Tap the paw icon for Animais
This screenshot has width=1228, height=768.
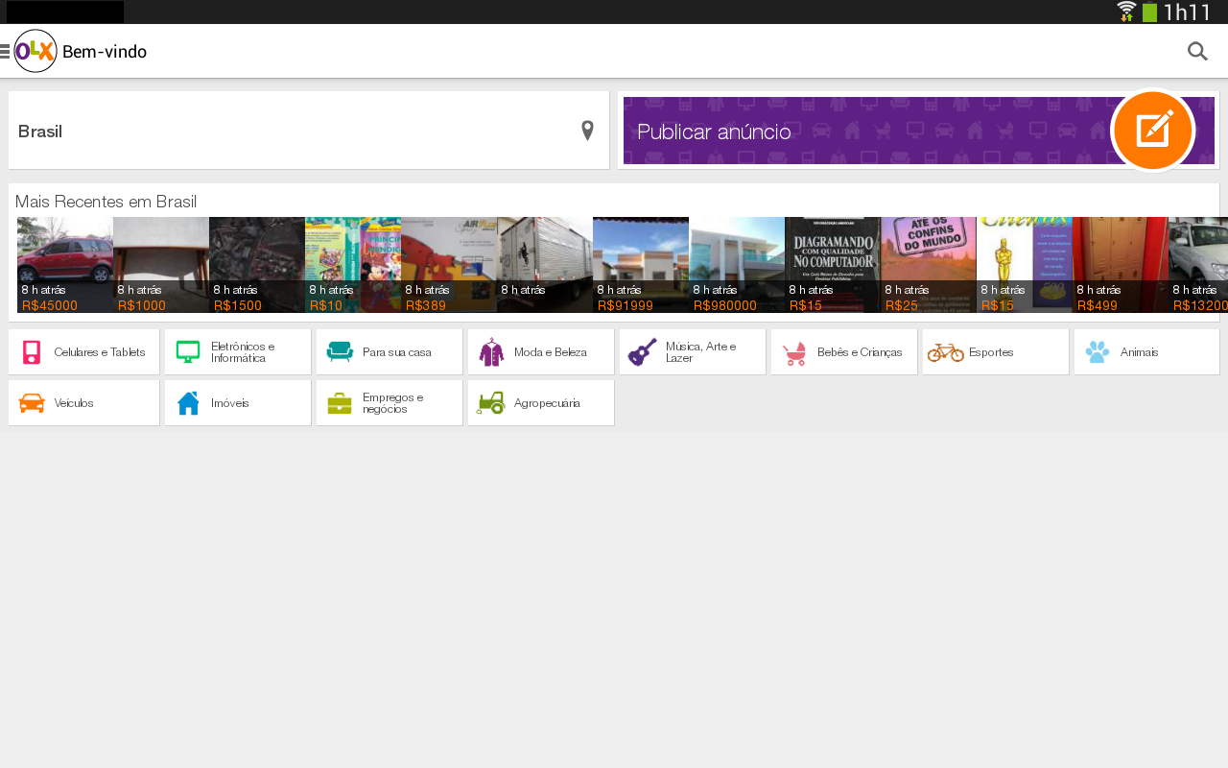(1098, 352)
